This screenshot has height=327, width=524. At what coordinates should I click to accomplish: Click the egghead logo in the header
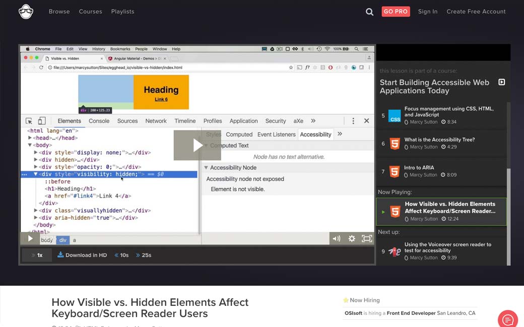tap(26, 11)
